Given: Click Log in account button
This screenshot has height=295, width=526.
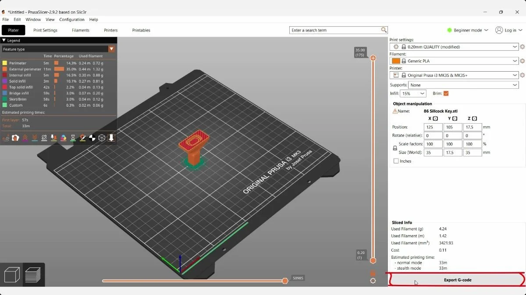Looking at the screenshot, I should (x=509, y=30).
